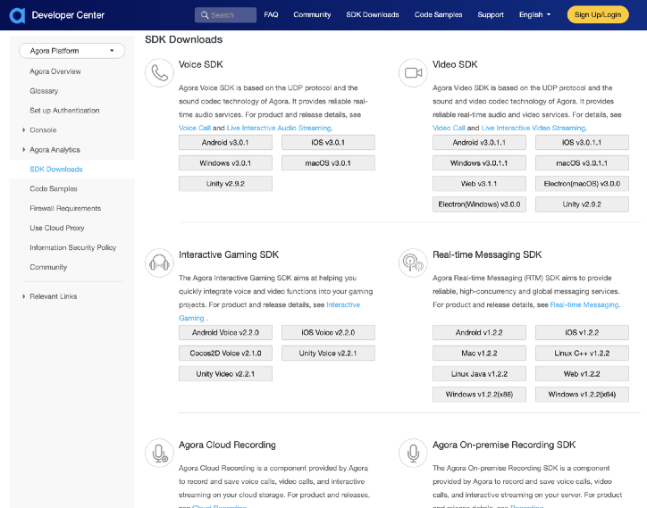Image resolution: width=647 pixels, height=508 pixels.
Task: Download Cocos2D Voice v2.1.0
Action: 225,354
